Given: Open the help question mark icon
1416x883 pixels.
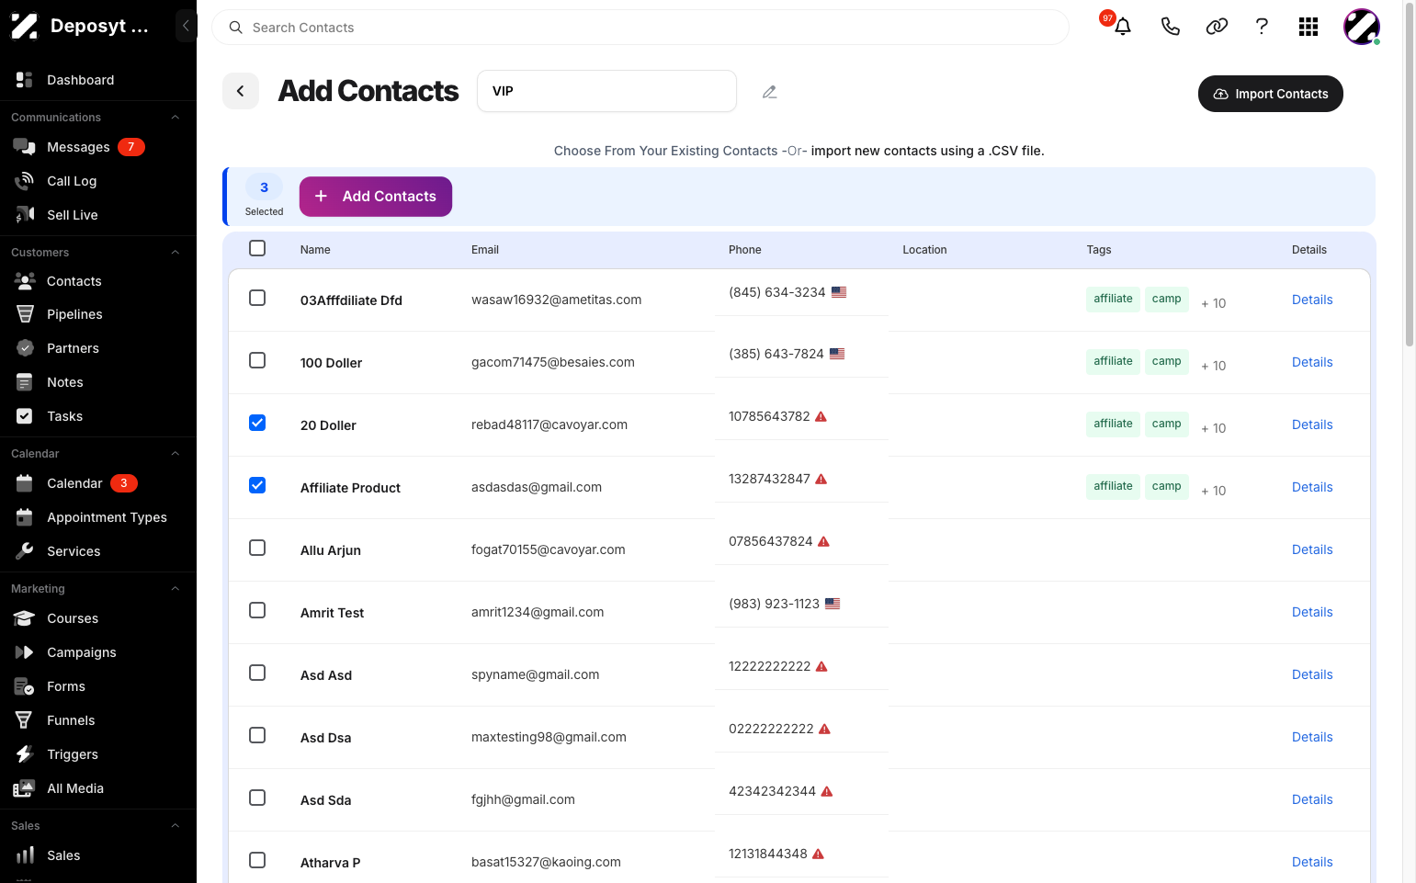Looking at the screenshot, I should click(1262, 27).
